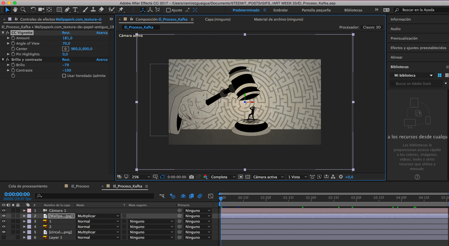Open the composition flowchart icon
The width and height of the screenshot is (449, 246).
click(333, 177)
